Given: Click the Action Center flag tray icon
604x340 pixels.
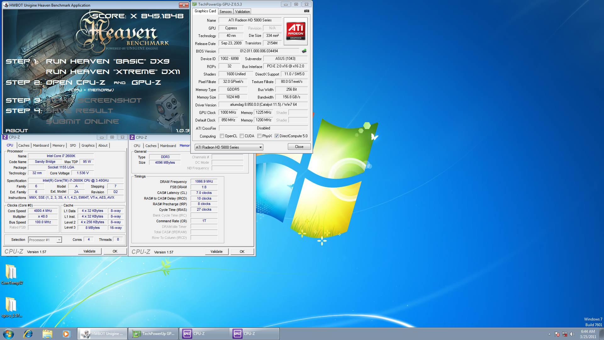Looking at the screenshot, I should pyautogui.click(x=557, y=334).
